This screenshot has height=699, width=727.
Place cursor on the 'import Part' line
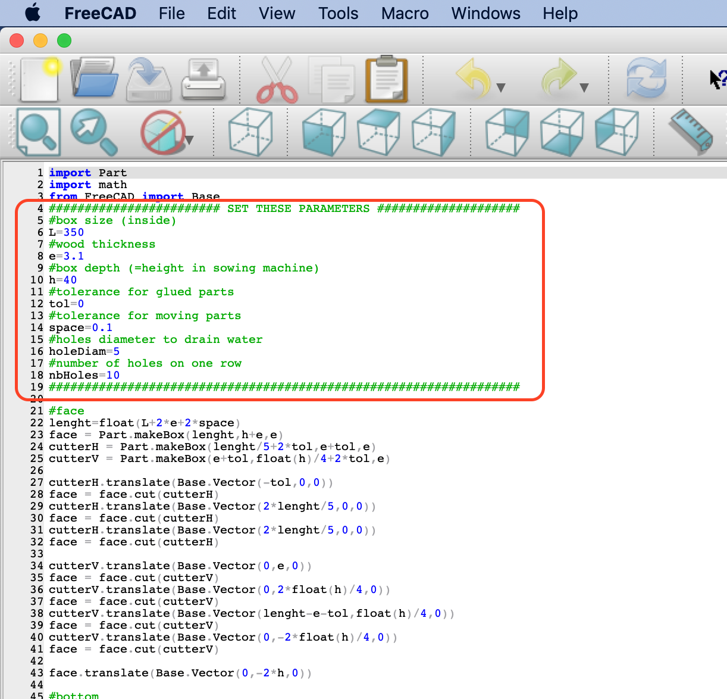coord(88,173)
